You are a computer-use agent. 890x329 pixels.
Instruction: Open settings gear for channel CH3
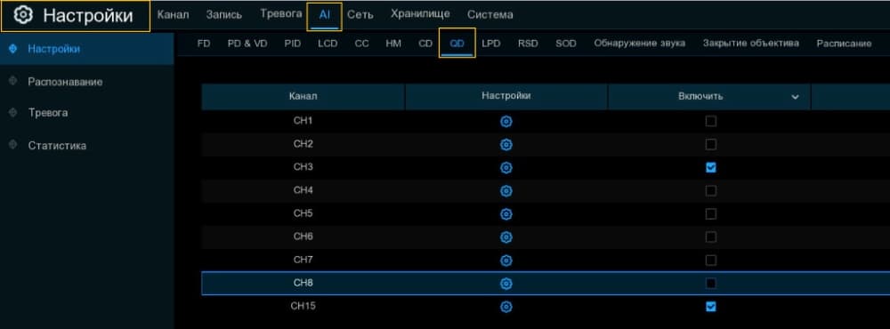coord(506,168)
